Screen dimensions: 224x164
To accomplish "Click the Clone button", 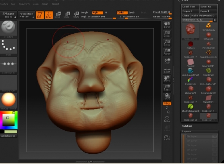I will tap(186, 16).
